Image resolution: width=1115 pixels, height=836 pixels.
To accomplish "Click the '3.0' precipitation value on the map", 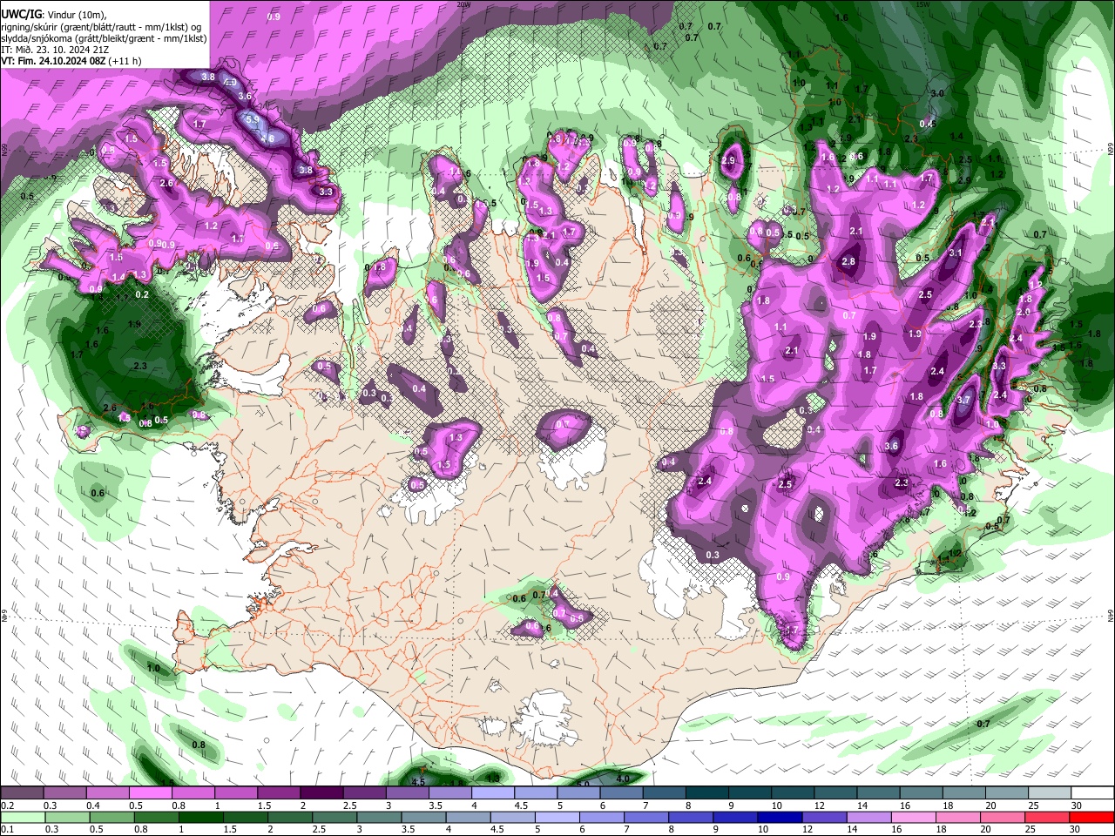I will [x=937, y=93].
